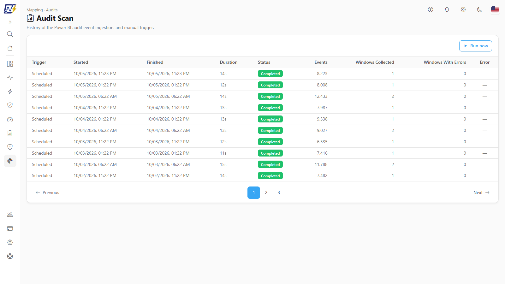Image resolution: width=505 pixels, height=284 pixels.
Task: Click finished cell 10/02/2026, 11:22 PM
Action: pyautogui.click(x=168, y=176)
